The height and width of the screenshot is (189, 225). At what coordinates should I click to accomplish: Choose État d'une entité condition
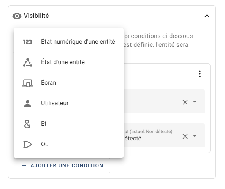click(x=68, y=62)
